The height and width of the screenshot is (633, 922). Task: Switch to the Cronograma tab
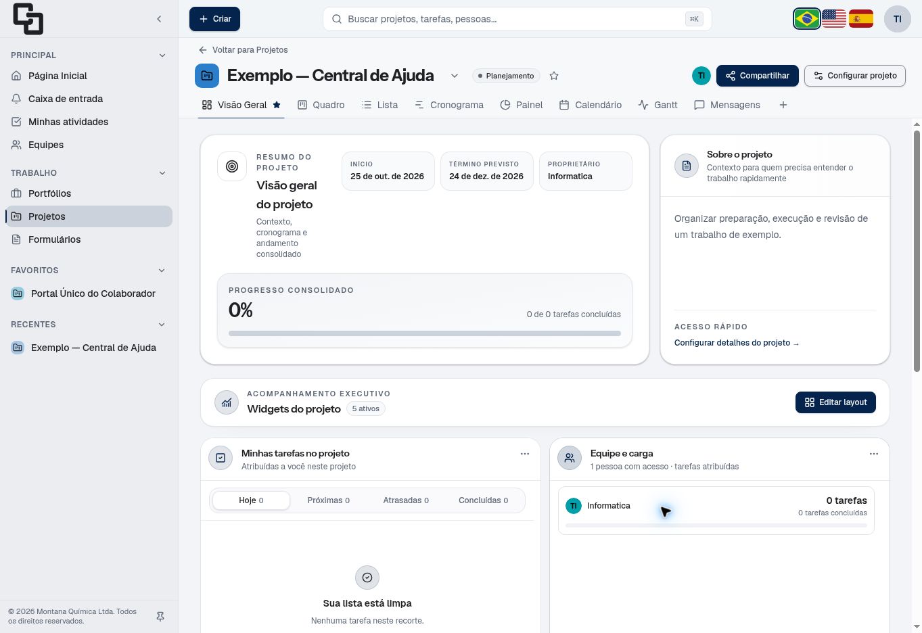pos(449,105)
